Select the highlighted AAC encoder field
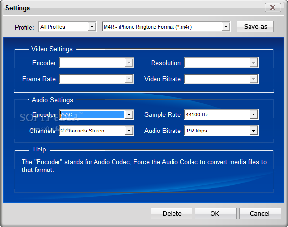This screenshot has width=288, height=227. click(x=92, y=114)
